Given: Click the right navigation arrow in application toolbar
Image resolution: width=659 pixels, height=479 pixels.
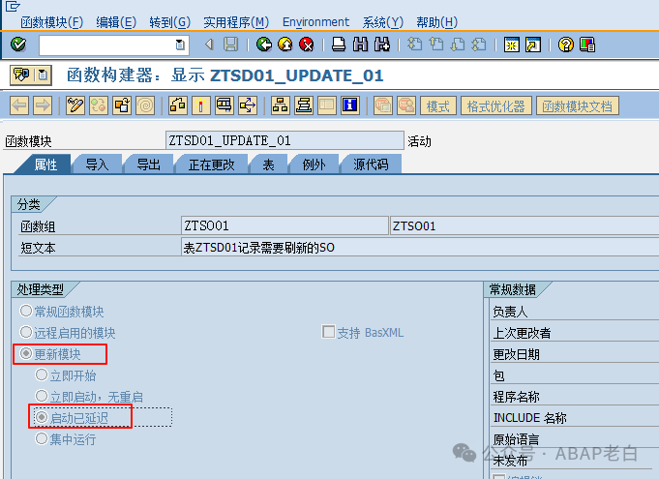Looking at the screenshot, I should 43,105.
